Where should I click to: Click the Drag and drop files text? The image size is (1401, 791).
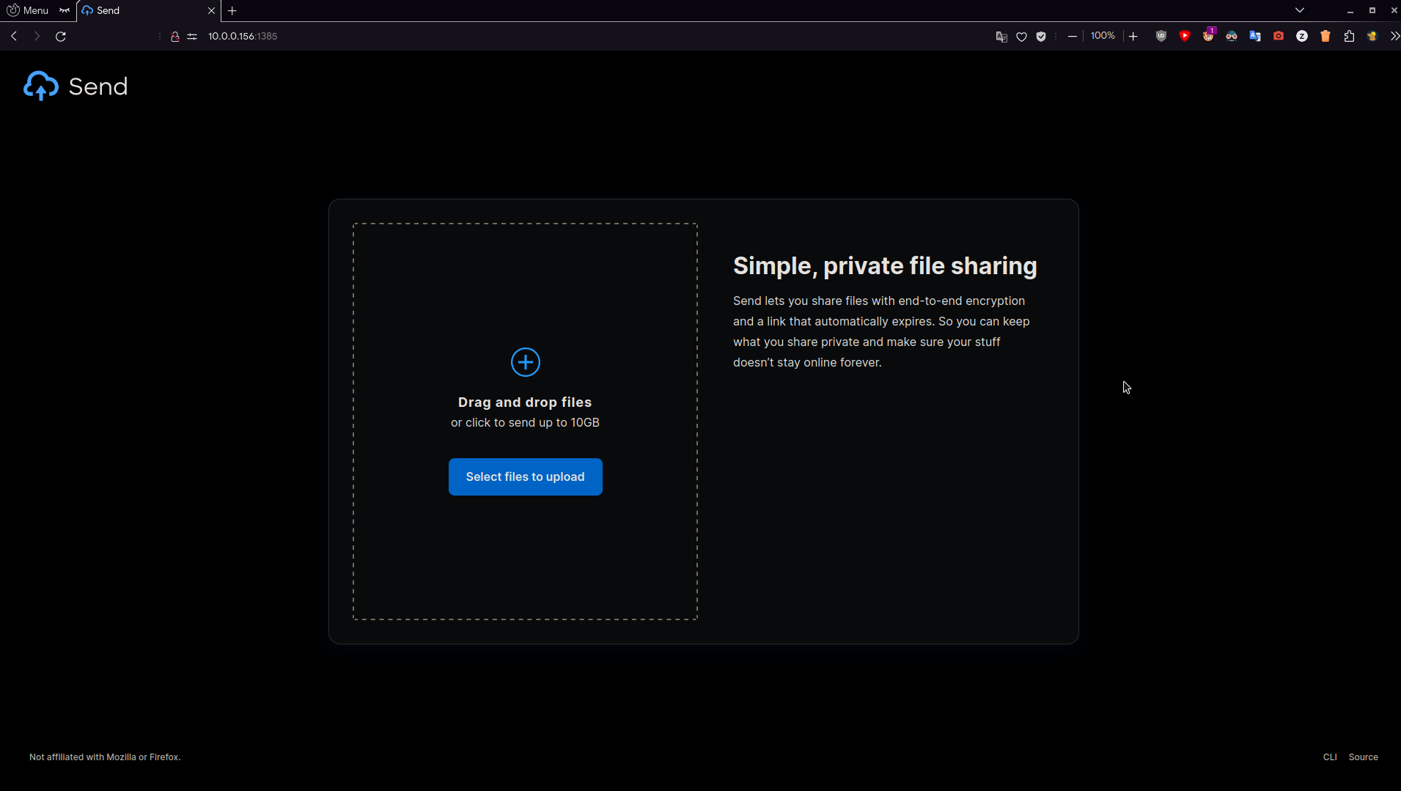pos(525,402)
